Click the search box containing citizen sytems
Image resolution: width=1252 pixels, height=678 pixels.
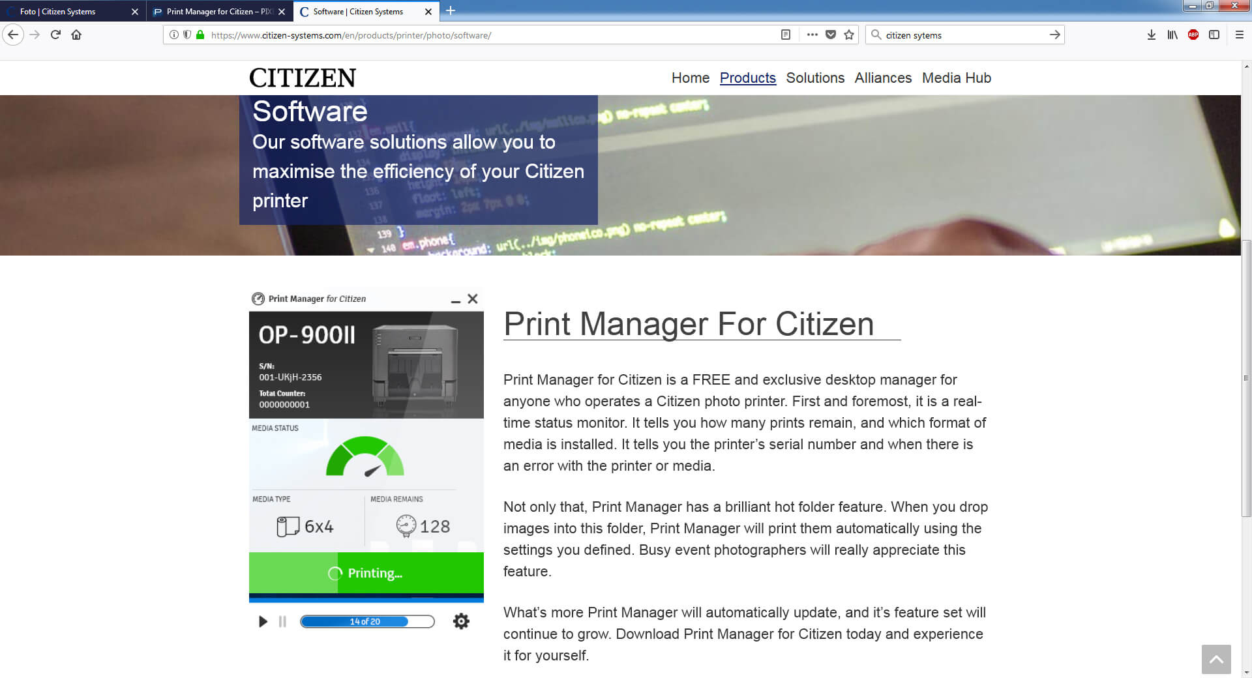[x=964, y=35]
